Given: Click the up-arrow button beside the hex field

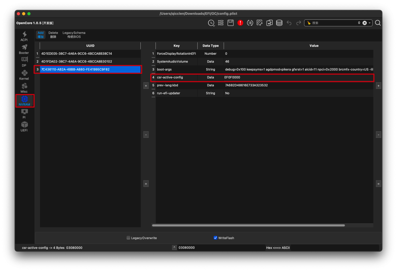Looking at the screenshot, I should [174, 247].
